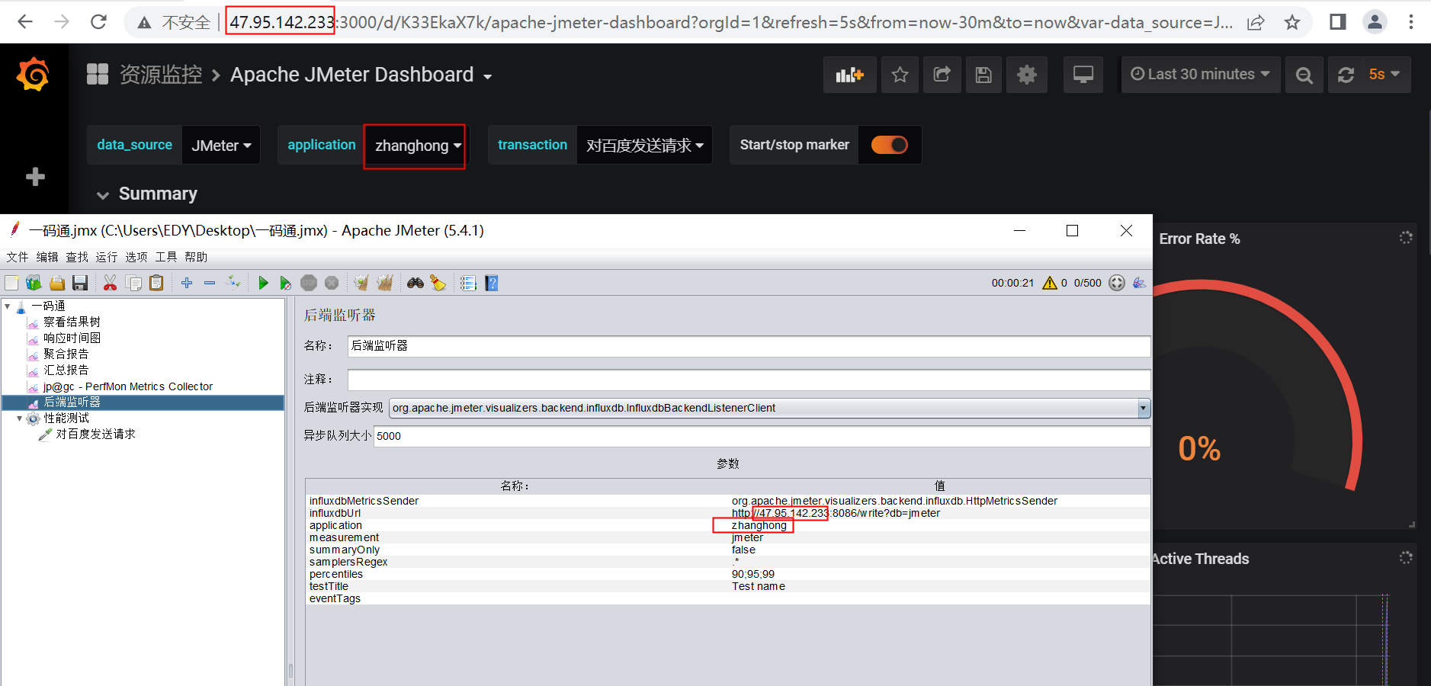Open the 帮助 menu in JMeter
This screenshot has height=686, width=1431.
click(196, 258)
